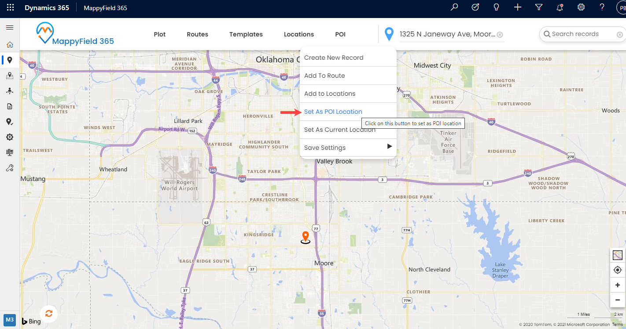Click the help question mark icon
The width and height of the screenshot is (626, 329).
[x=602, y=7]
